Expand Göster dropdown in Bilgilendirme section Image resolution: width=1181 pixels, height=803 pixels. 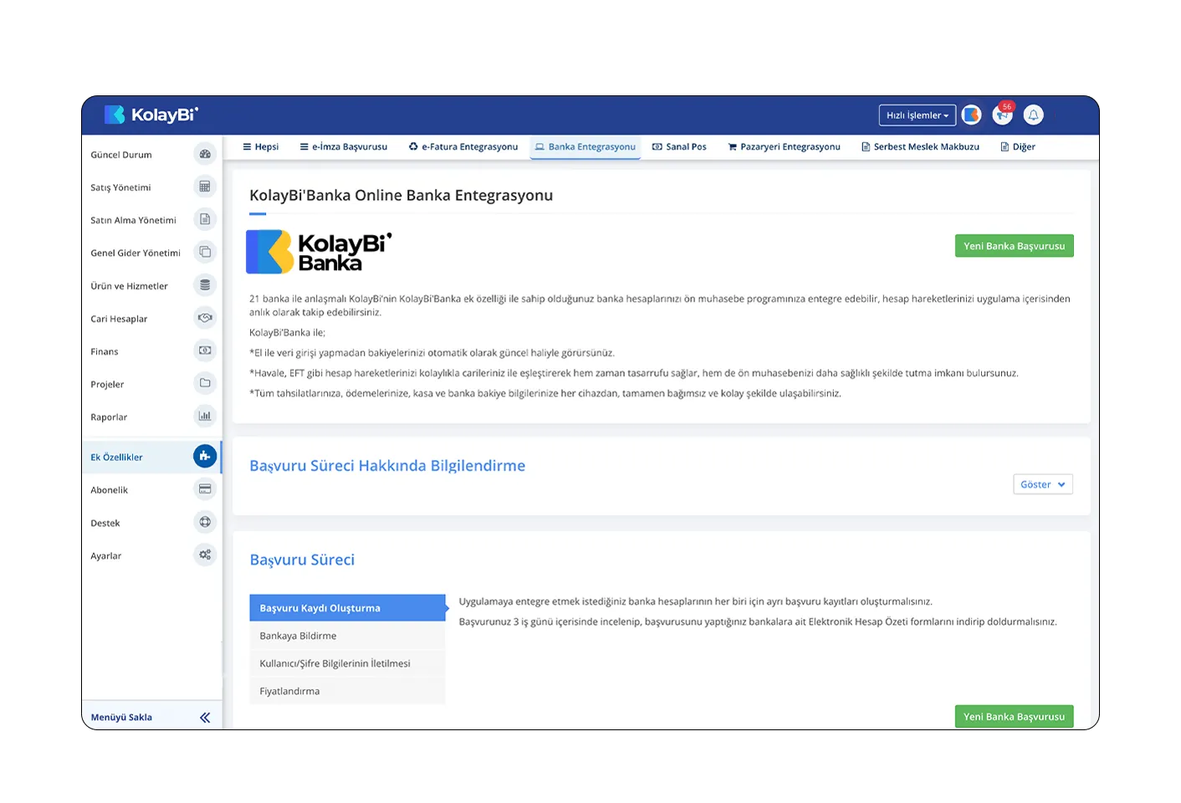point(1043,484)
